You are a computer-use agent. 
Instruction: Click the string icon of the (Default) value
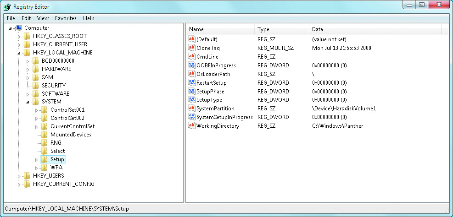coord(191,39)
